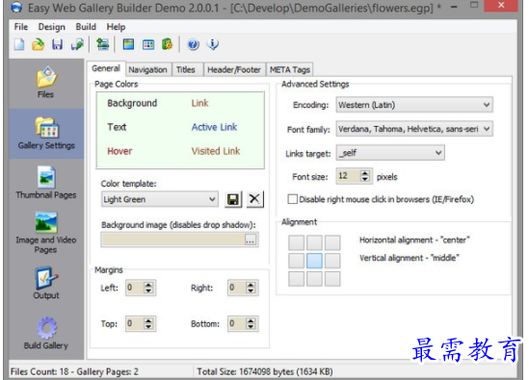The height and width of the screenshot is (380, 529).
Task: Open the File menu
Action: [x=21, y=27]
